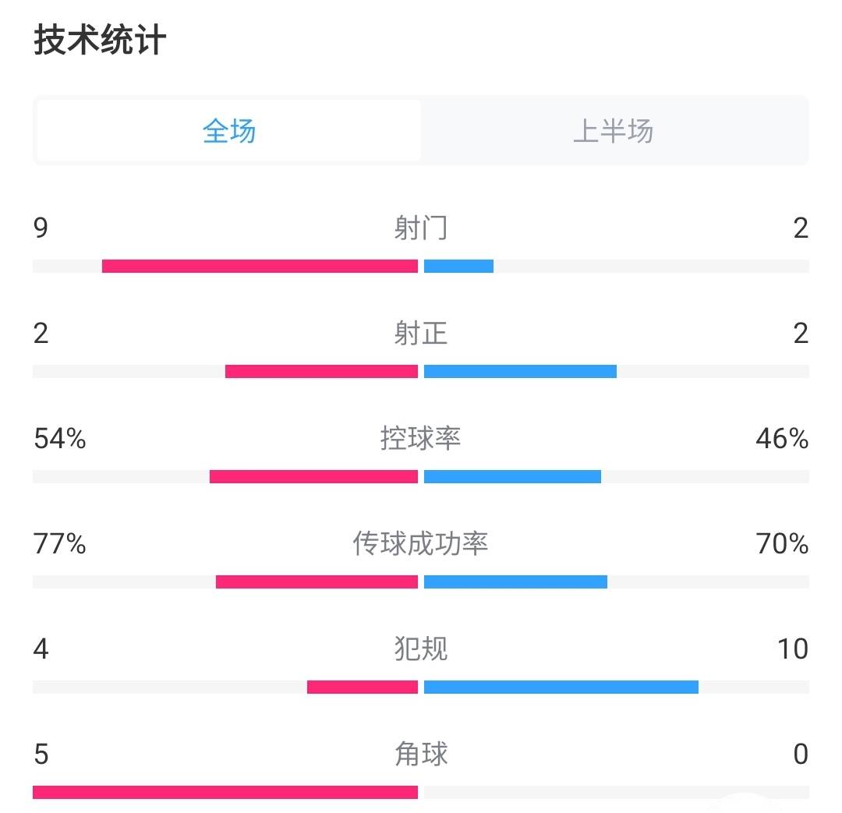Switch to the 全场 (full match) tab

click(x=228, y=131)
